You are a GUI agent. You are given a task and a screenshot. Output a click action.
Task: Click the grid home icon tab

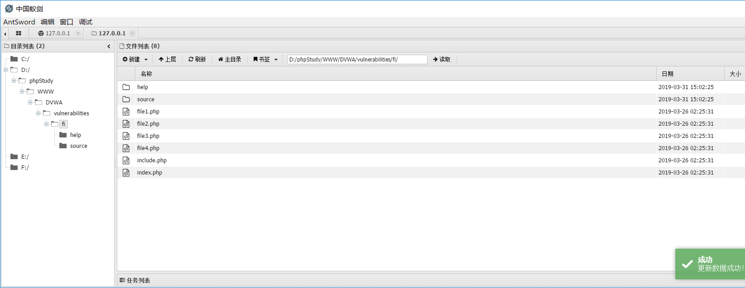click(x=19, y=33)
